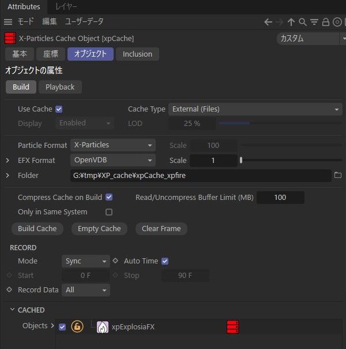Expand the Objects list arrow
Screen dimensions: 346x349
pos(52,326)
